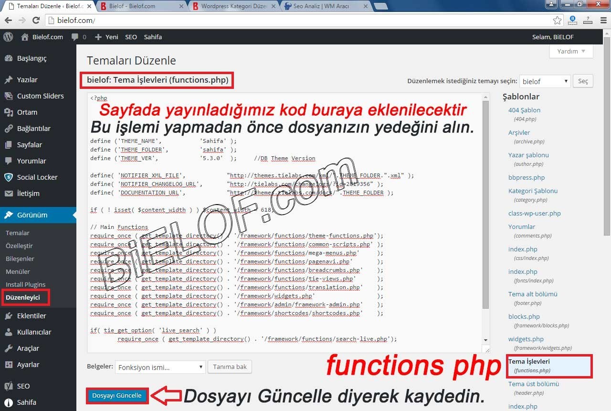Open the Arşivler template link
The width and height of the screenshot is (611, 411).
519,133
